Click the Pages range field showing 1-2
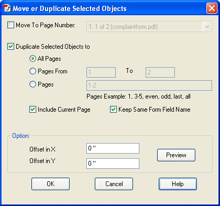220x206 pixels. point(149,85)
